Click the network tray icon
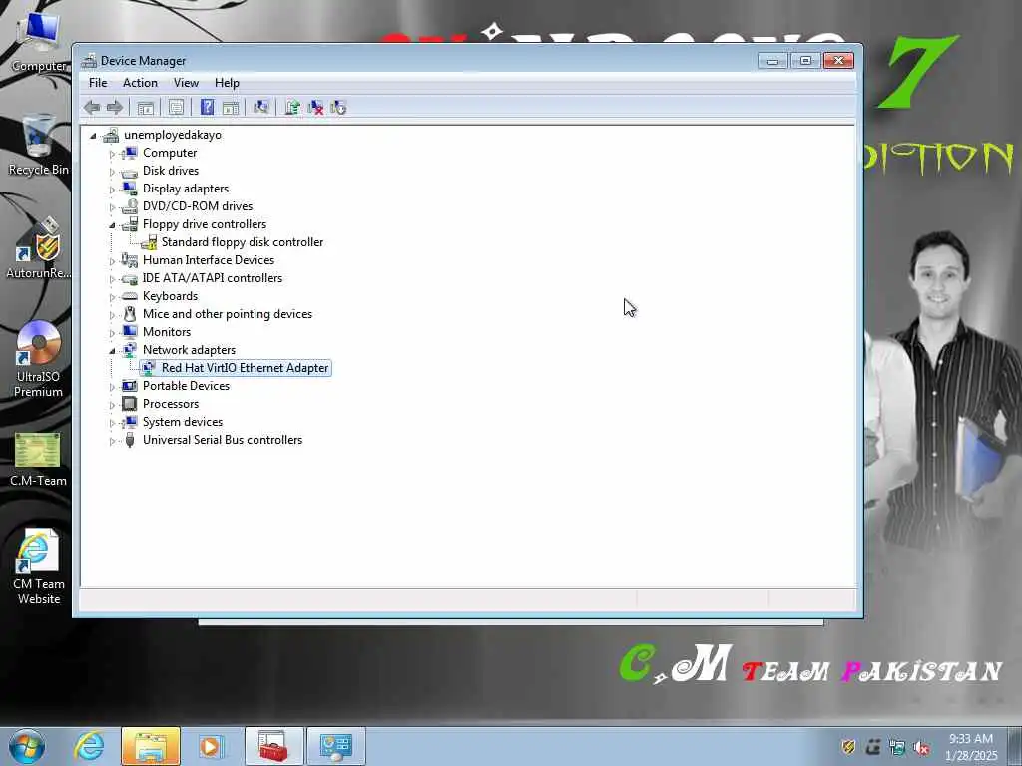 click(897, 748)
